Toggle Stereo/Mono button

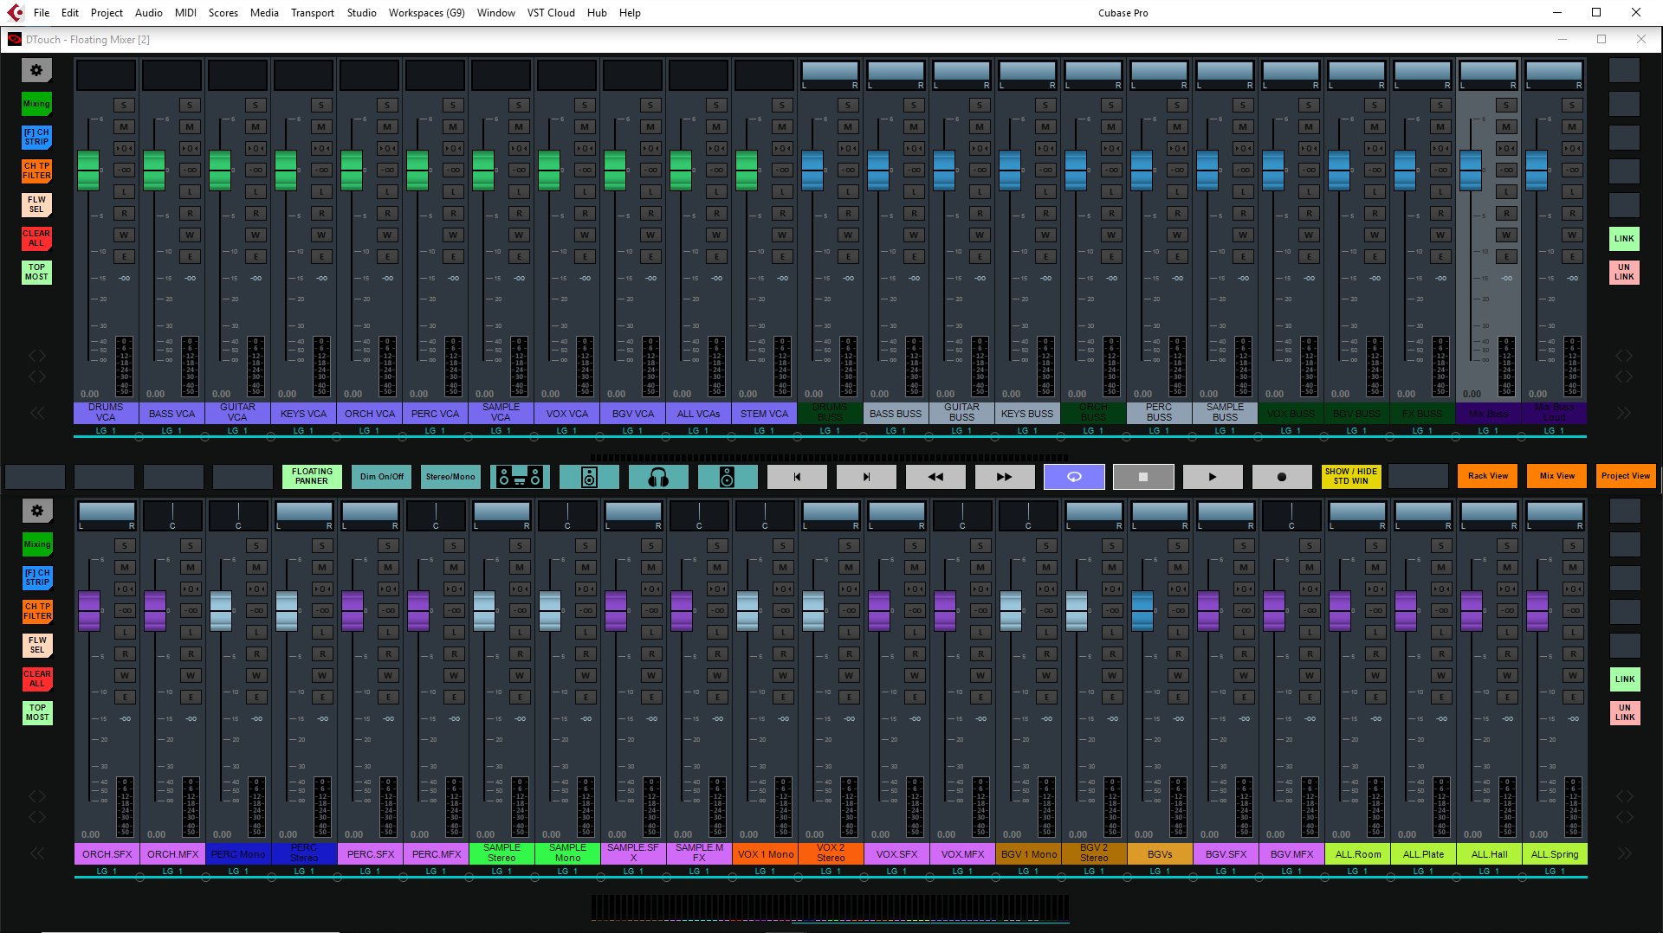450,477
